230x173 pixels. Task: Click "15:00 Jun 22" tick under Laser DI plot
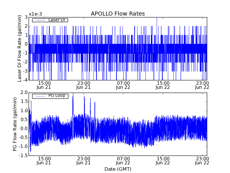pos(162,85)
